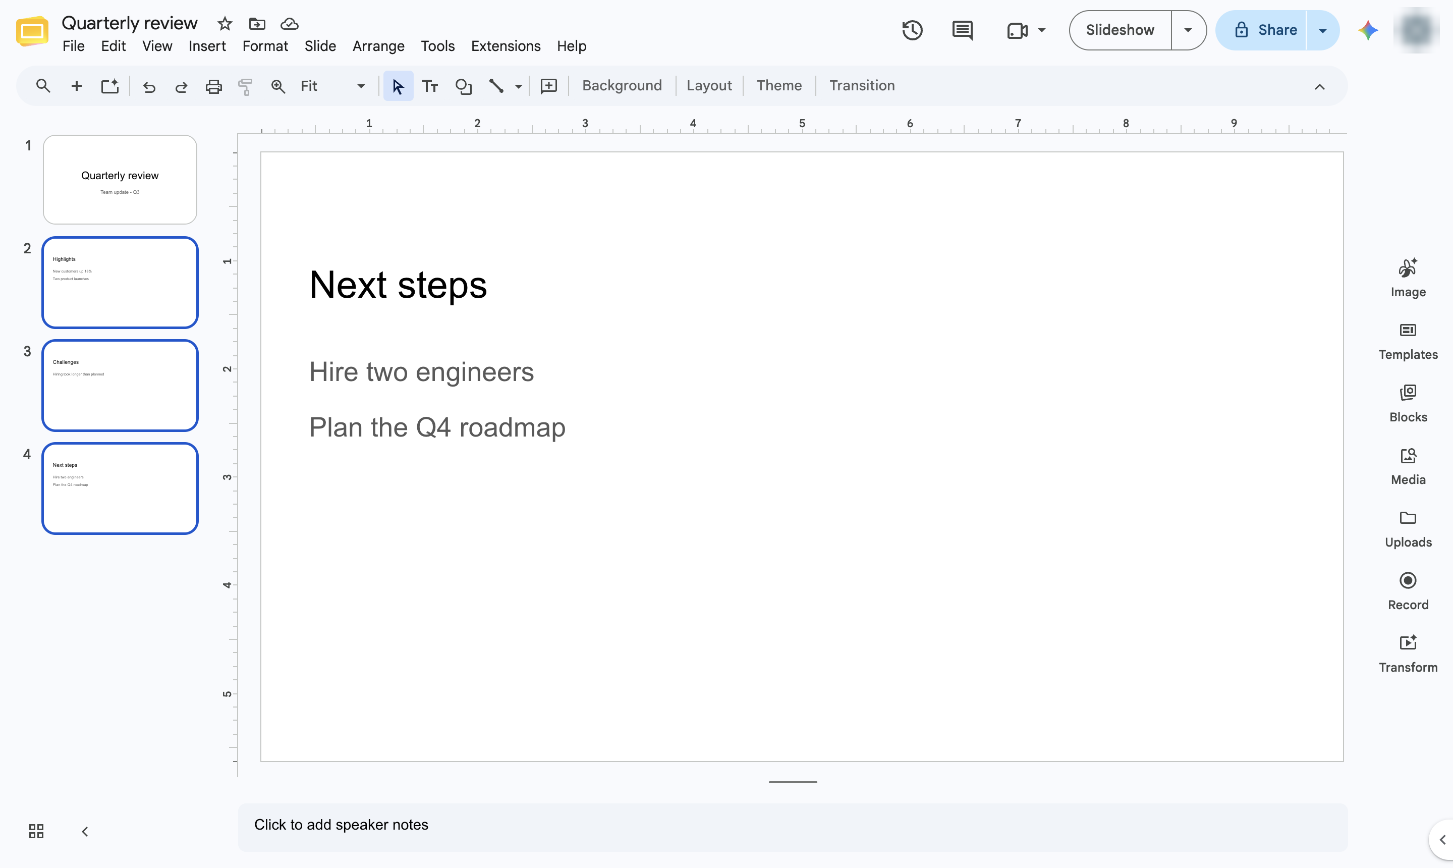Click the Share button
The image size is (1453, 868).
coord(1261,30)
